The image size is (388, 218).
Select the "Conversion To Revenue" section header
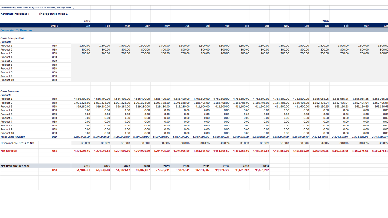coord(16,30)
